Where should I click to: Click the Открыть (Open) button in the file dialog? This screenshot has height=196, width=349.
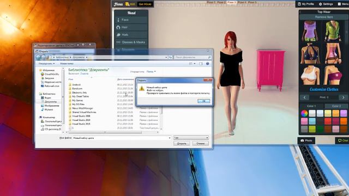point(182,144)
